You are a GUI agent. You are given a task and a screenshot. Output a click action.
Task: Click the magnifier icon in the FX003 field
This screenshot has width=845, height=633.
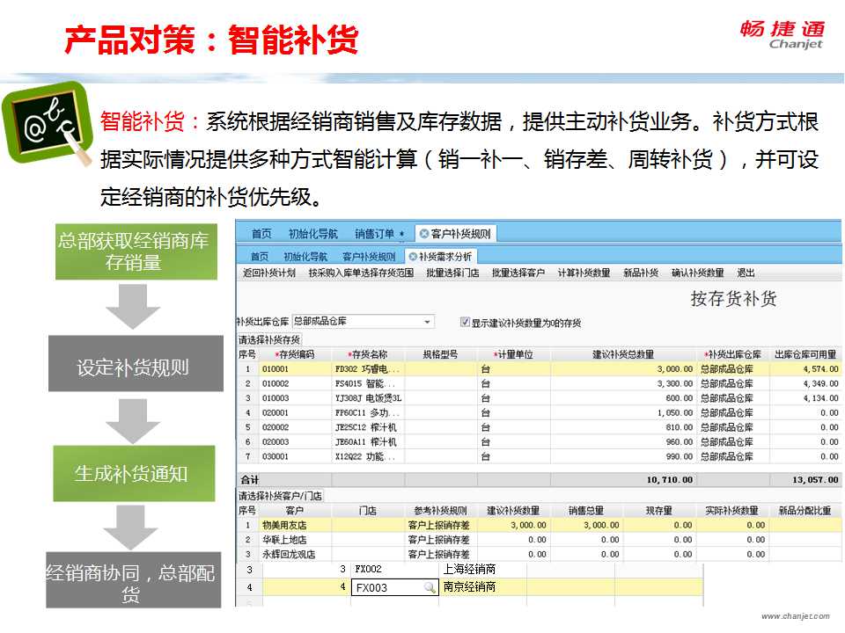click(x=429, y=588)
